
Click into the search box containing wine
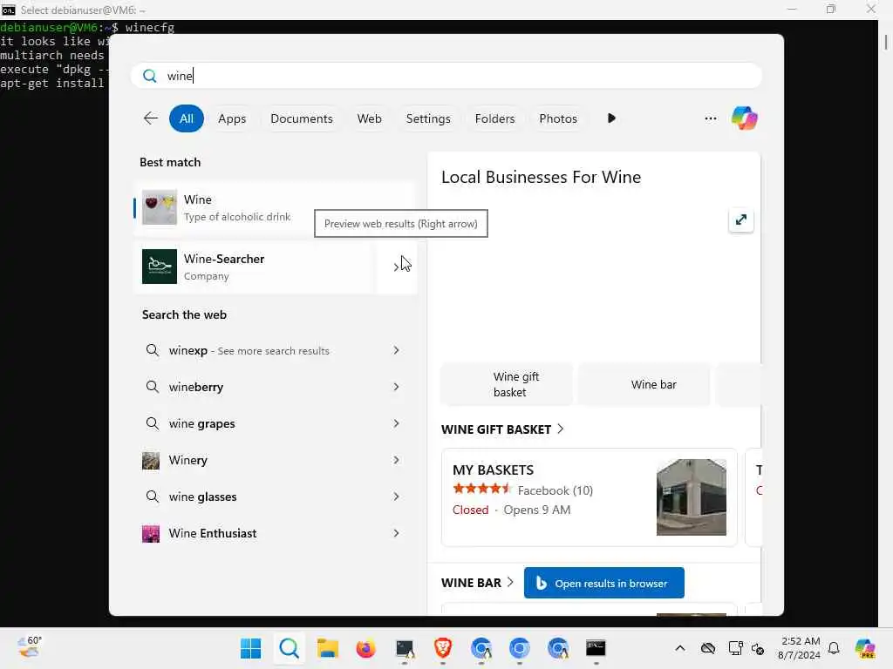pyautogui.click(x=446, y=76)
